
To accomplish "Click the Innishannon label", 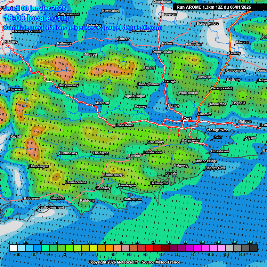I will [x=153, y=152].
